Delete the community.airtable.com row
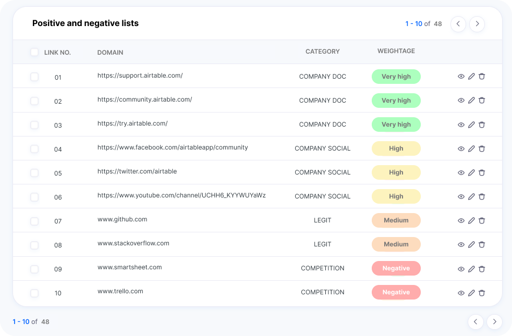This screenshot has height=336, width=512. (482, 101)
